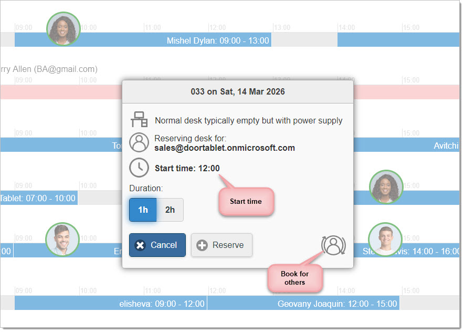
Task: Click the young man's avatar near Stef booking
Action: pyautogui.click(x=385, y=240)
